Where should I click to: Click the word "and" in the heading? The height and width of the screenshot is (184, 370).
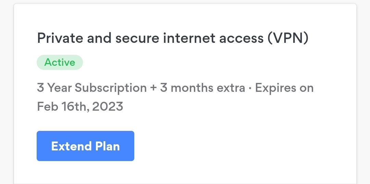99,38
